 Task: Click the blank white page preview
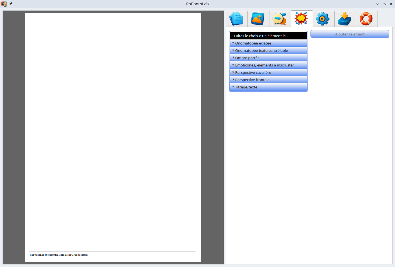(113, 127)
